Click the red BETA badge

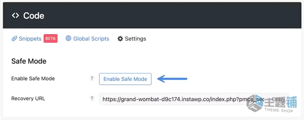click(x=50, y=39)
